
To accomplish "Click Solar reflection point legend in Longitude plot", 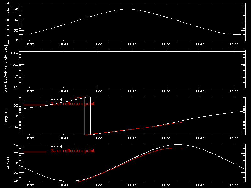I will click(72, 104).
